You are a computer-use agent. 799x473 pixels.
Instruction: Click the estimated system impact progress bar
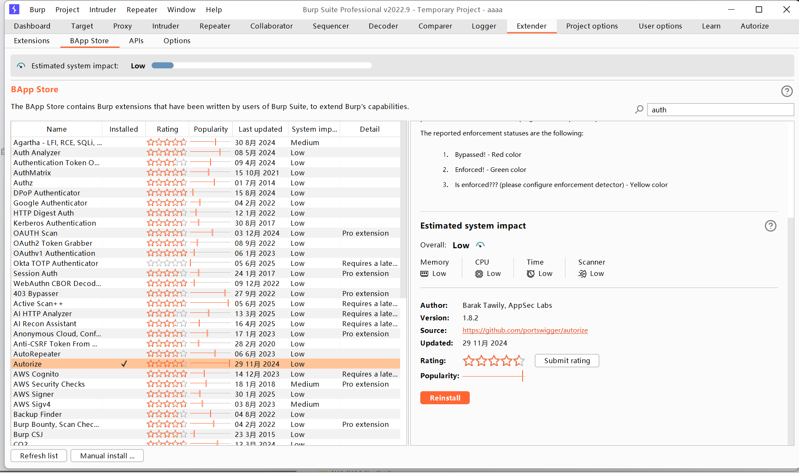point(262,65)
